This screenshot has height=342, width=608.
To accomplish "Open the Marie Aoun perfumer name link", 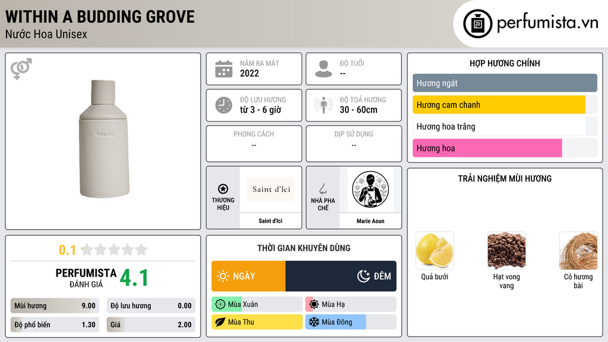I will (370, 221).
